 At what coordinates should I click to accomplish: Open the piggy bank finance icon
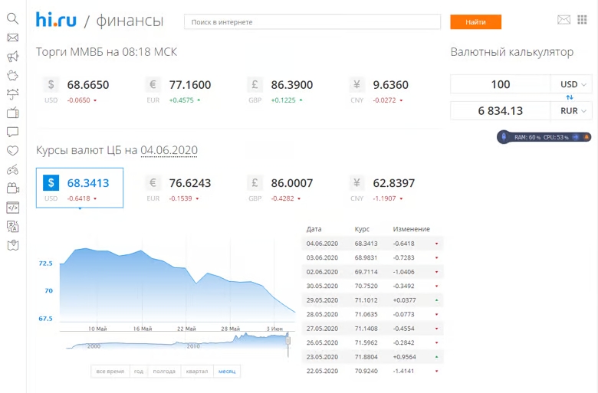pos(12,75)
